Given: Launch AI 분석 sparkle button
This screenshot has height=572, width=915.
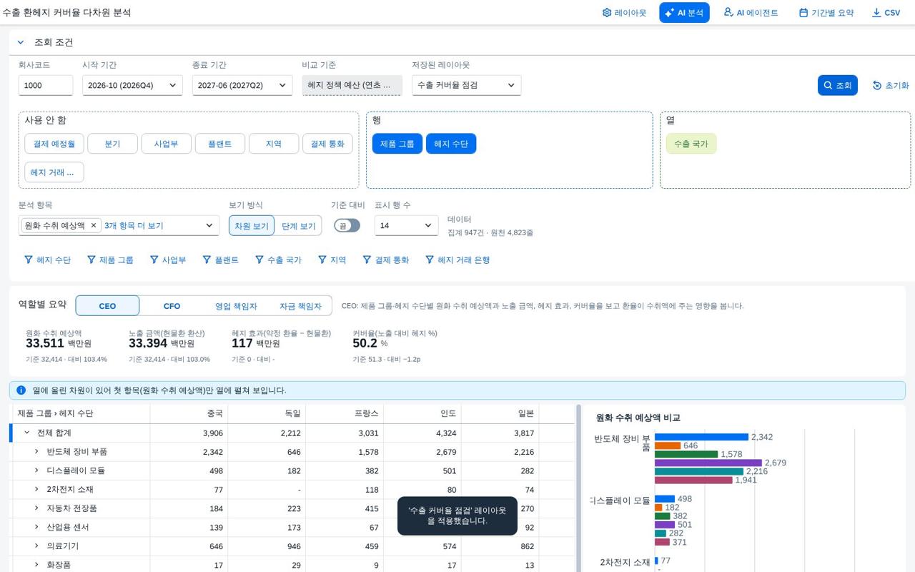Looking at the screenshot, I should click(684, 13).
